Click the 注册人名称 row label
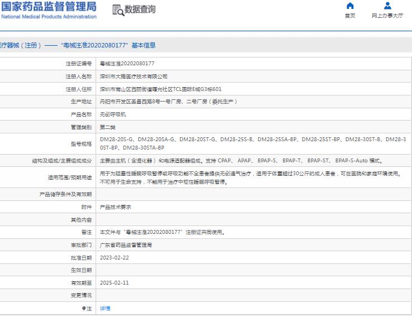Image resolution: width=412 pixels, height=317 pixels. click(x=79, y=76)
